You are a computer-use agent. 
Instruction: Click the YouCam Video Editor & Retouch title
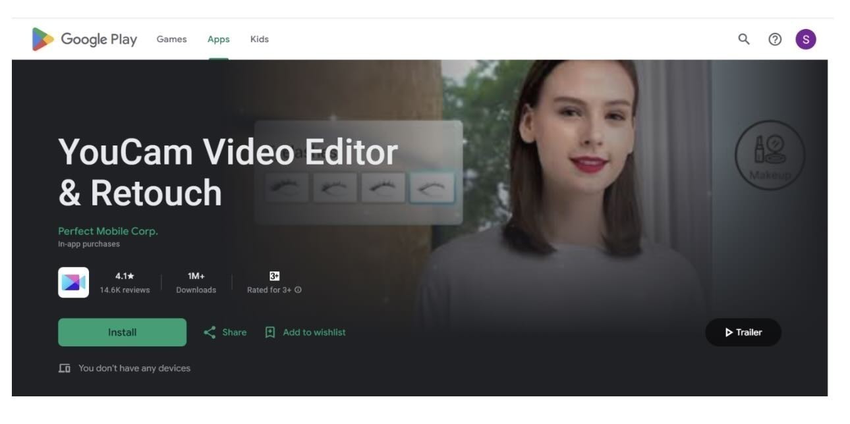click(x=228, y=172)
